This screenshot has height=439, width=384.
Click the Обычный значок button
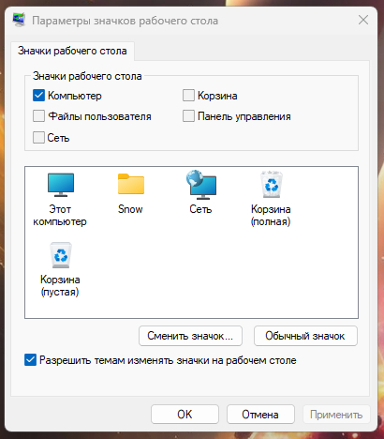click(305, 336)
